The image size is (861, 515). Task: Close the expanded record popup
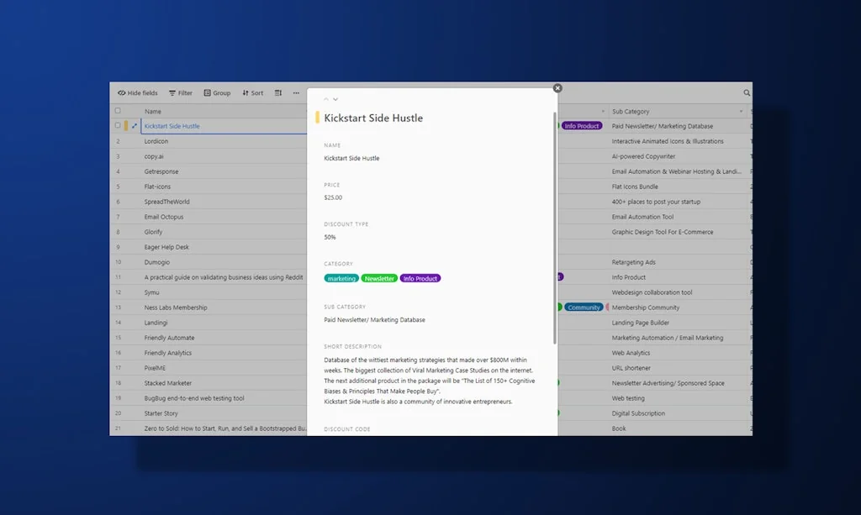point(557,88)
